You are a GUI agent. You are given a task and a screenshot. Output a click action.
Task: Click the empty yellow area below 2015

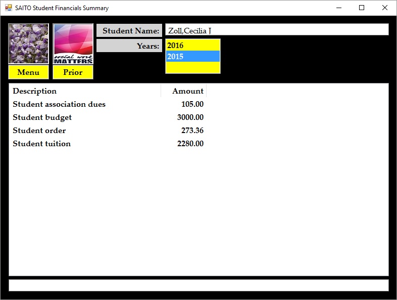point(192,67)
